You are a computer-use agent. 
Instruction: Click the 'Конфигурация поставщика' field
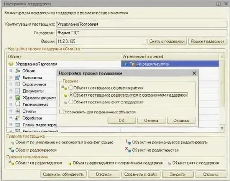[x=142, y=25]
